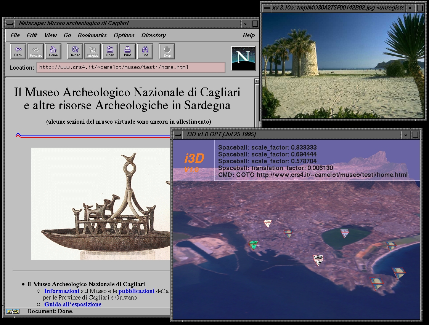Select the lowest beach-photo marker on the i3D map

377,284
